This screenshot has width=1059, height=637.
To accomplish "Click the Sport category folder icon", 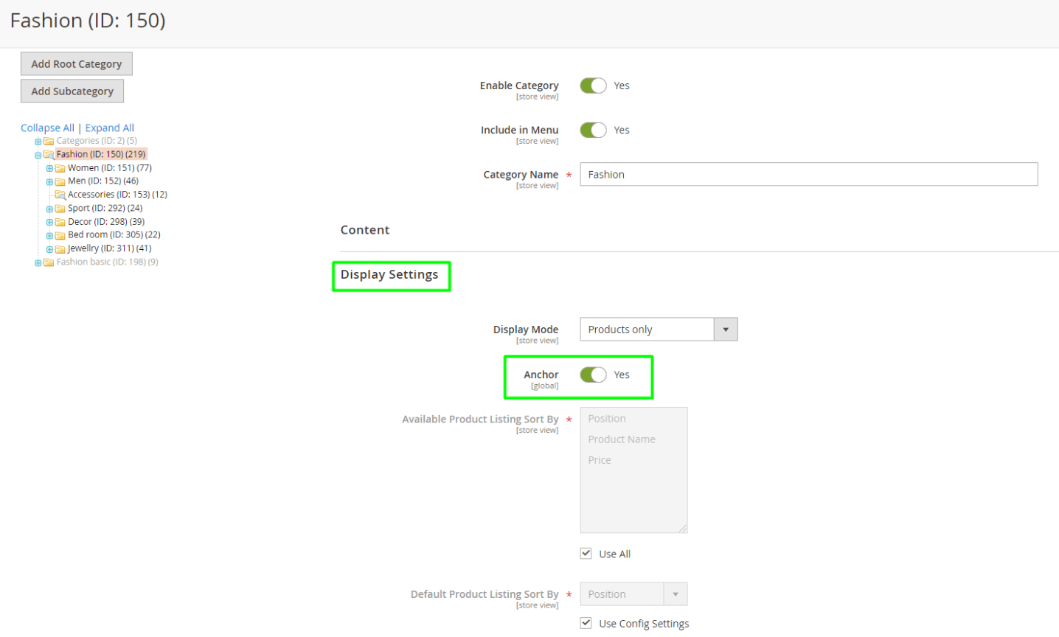I will [x=60, y=209].
